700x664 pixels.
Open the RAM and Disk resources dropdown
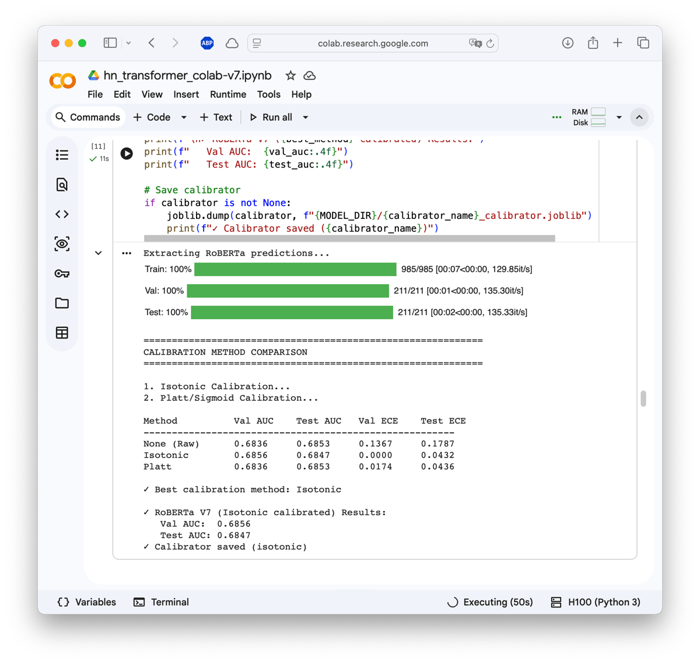pyautogui.click(x=619, y=117)
